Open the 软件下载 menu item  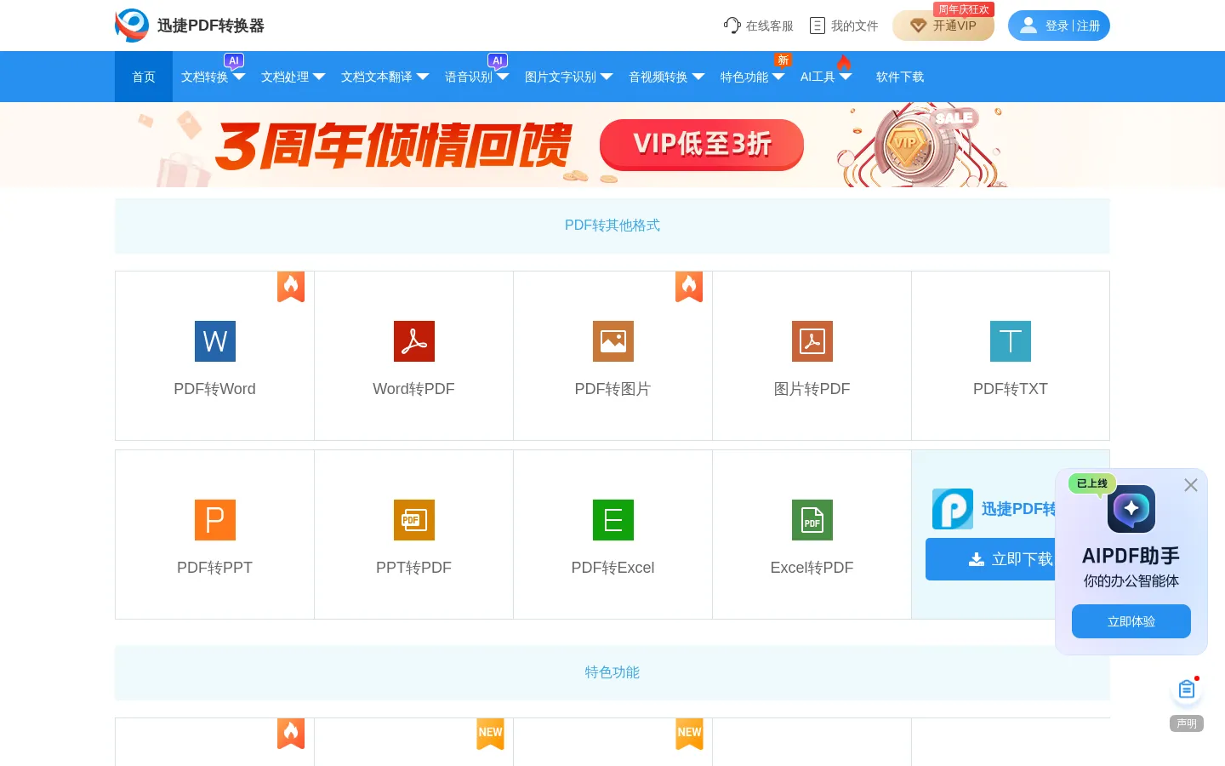click(x=900, y=77)
